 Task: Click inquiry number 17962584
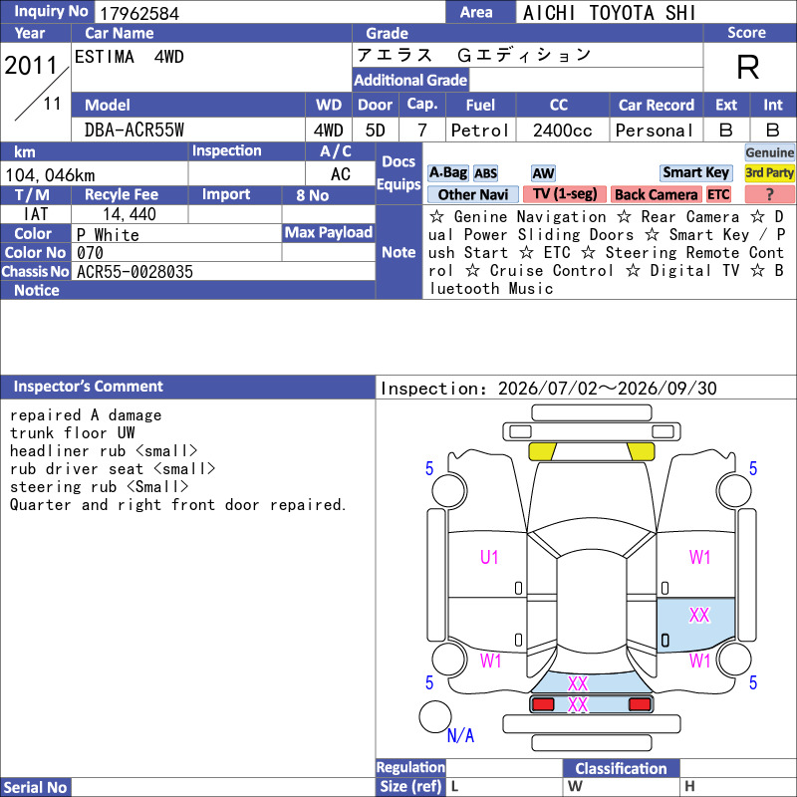point(139,13)
